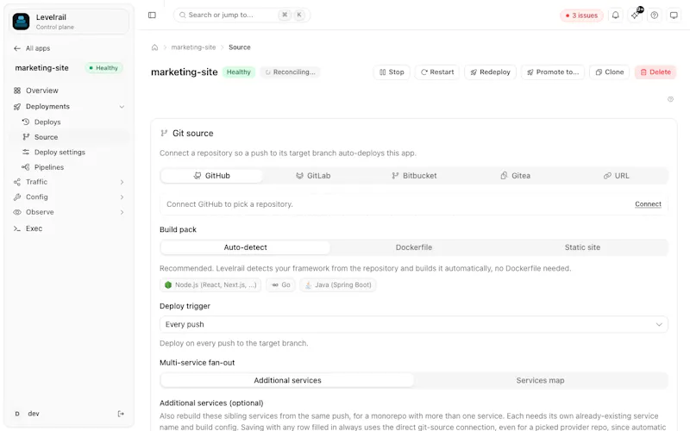The image size is (690, 431).
Task: Click the dev user avatar
Action: click(17, 414)
